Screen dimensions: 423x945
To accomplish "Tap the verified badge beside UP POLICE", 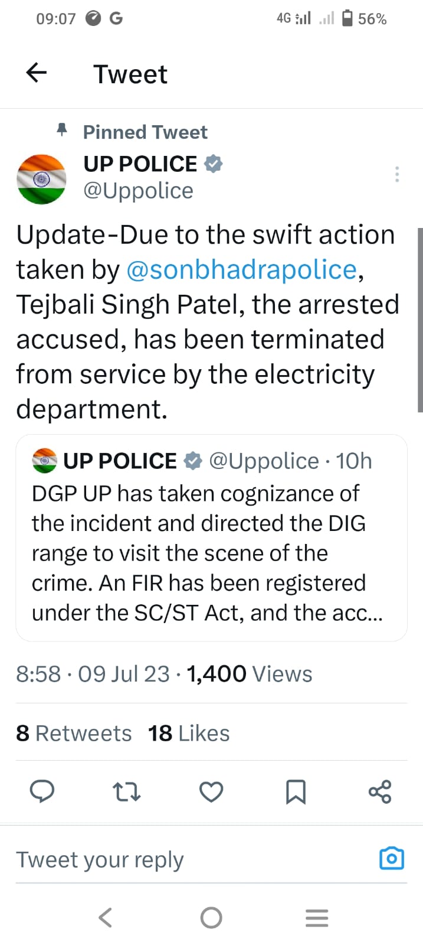I will [213, 164].
